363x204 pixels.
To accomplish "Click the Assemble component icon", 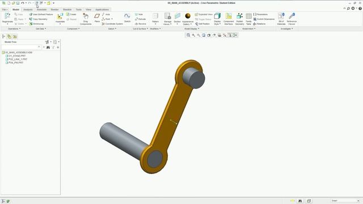I will tap(60, 16).
